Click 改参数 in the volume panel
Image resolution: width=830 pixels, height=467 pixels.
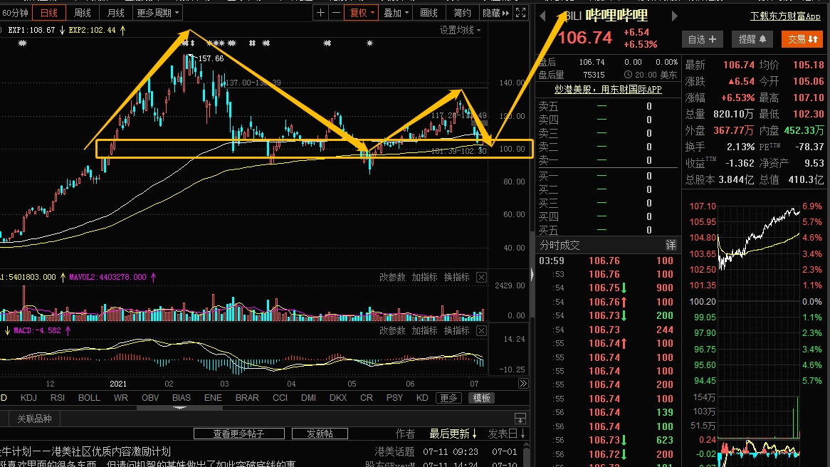392,277
